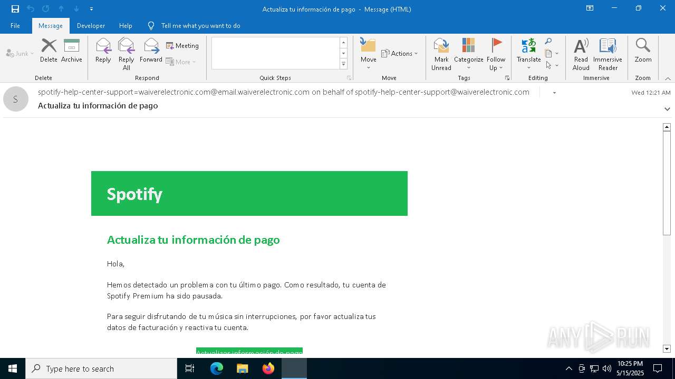Viewport: 675px width, 379px height.
Task: Click the sender email address line
Action: click(x=284, y=92)
